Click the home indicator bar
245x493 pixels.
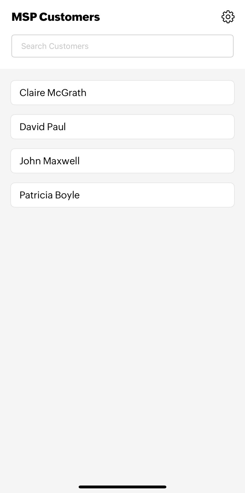pyautogui.click(x=122, y=487)
